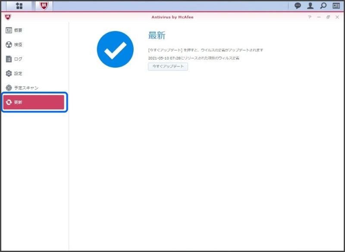Open the user account options icon
The image size is (345, 252).
[310, 6]
